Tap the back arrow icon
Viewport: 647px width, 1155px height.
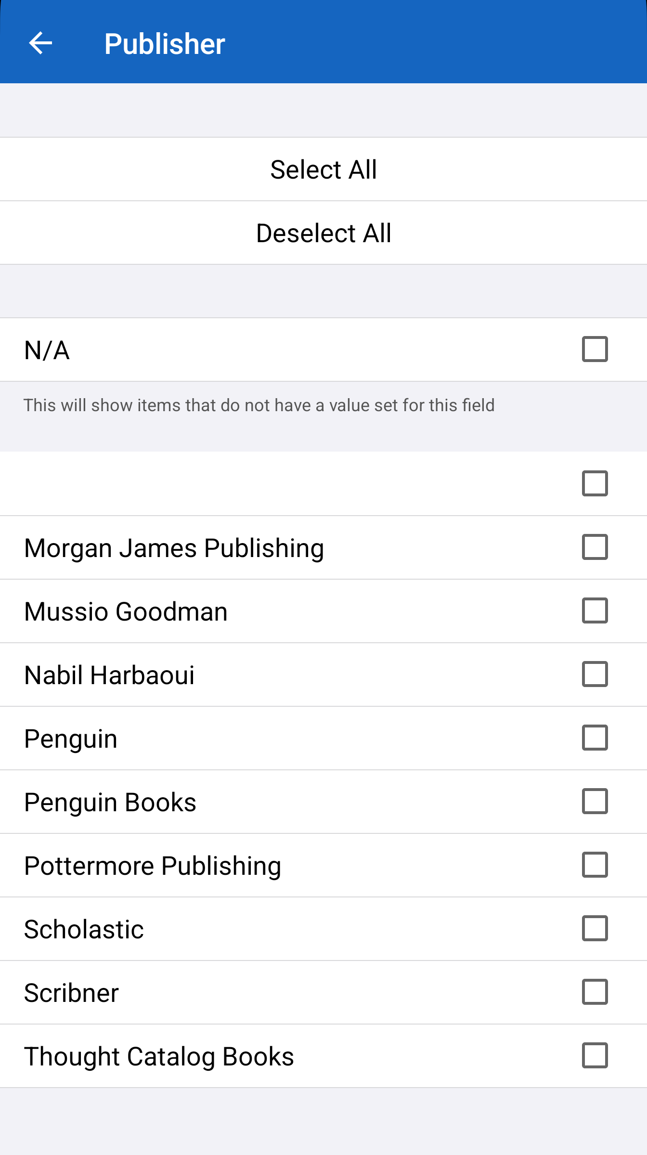click(x=40, y=43)
